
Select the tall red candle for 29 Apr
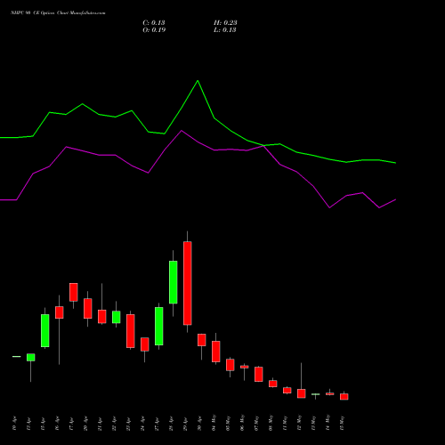(187, 283)
